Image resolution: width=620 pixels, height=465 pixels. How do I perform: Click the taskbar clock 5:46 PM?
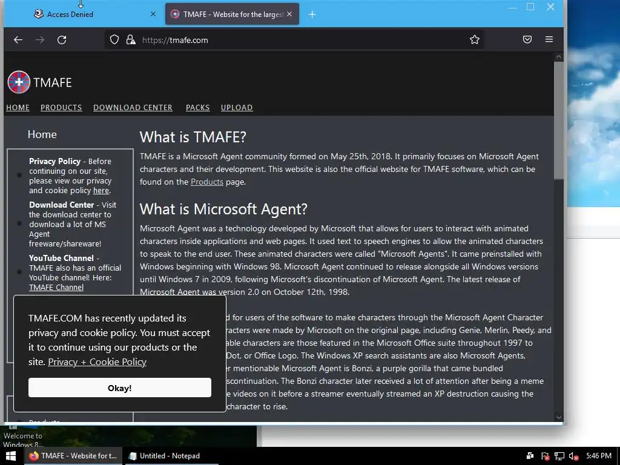tap(599, 456)
